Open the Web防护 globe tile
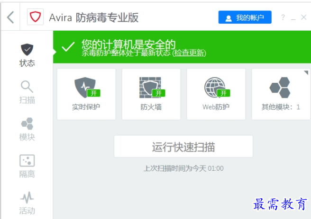This screenshot has width=311, height=219. [216, 94]
